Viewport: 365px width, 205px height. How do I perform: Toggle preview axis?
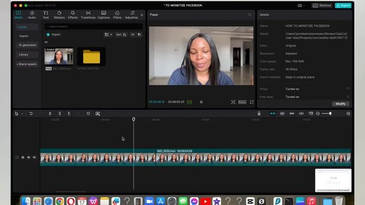point(301,113)
